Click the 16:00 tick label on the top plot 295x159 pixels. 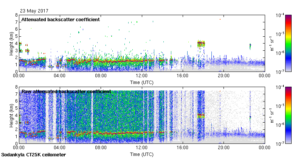pyautogui.click(x=183, y=76)
